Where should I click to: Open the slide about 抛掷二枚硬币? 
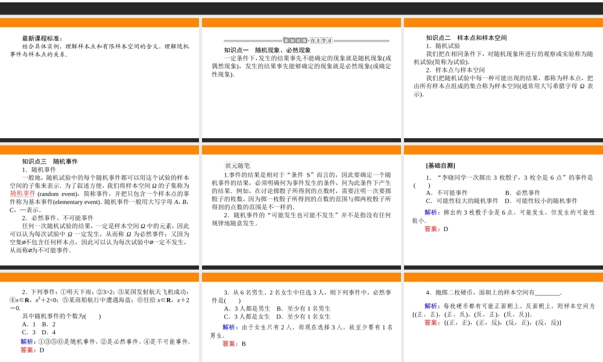(x=504, y=317)
